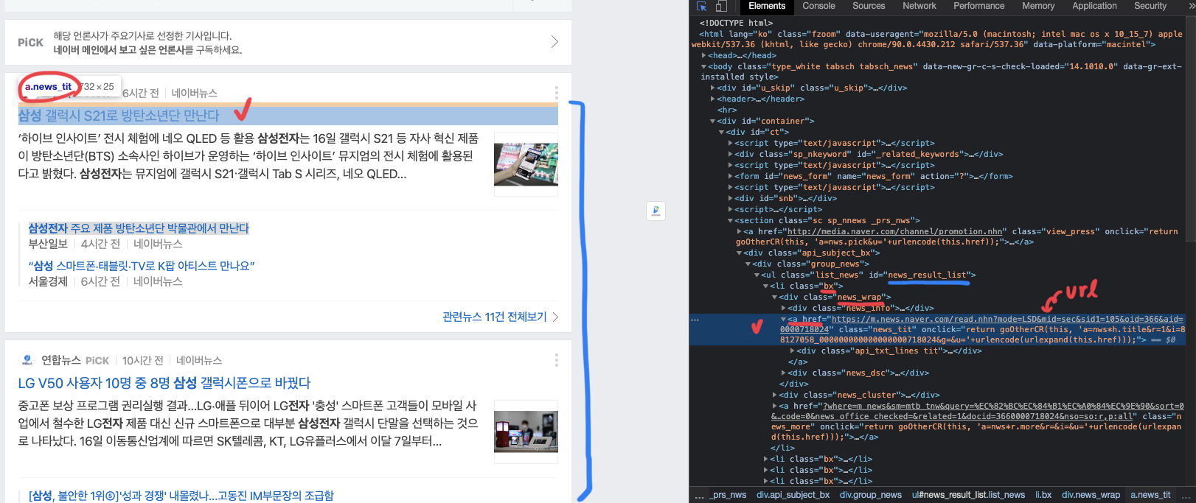1196x503 pixels.
Task: Click the Galaxy S21 article thumbnail image
Action: pyautogui.click(x=526, y=164)
